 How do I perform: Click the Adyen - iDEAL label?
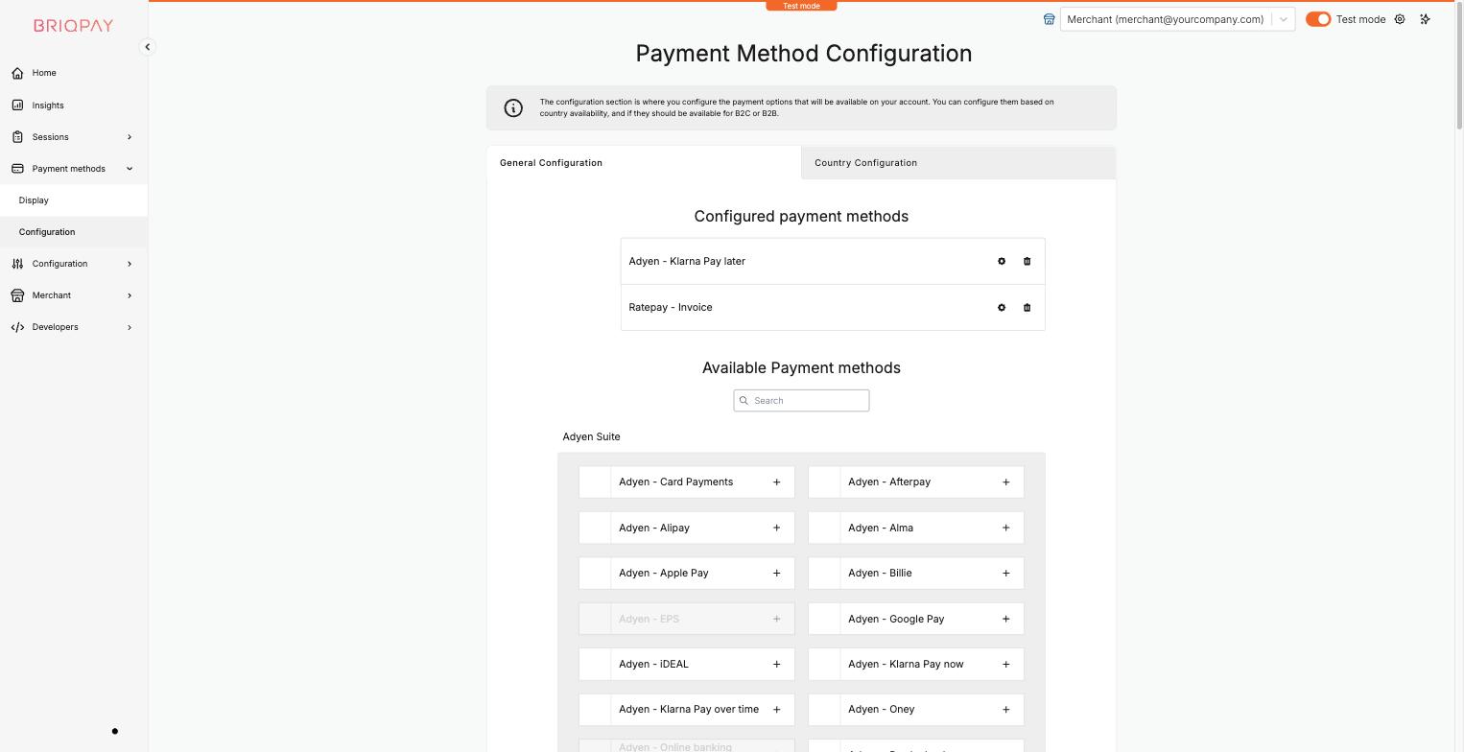pos(653,664)
